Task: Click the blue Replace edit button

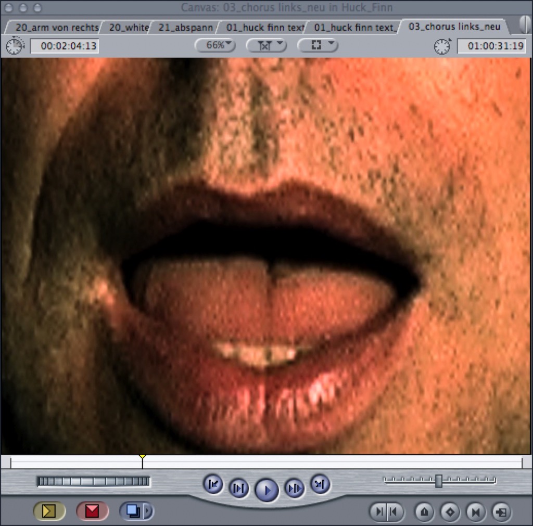Action: [x=132, y=511]
